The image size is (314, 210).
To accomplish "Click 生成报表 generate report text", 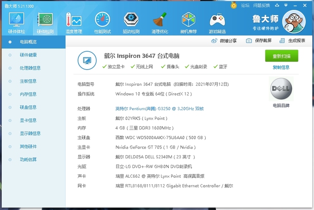I will [297, 40].
